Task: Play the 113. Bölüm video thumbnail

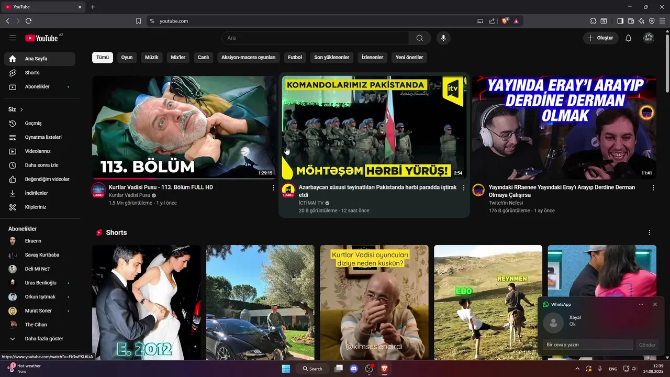Action: pos(184,128)
